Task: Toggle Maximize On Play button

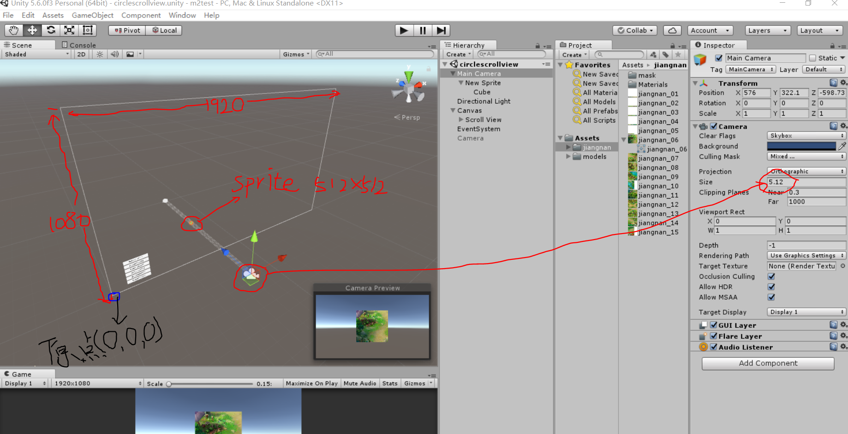Action: (312, 383)
